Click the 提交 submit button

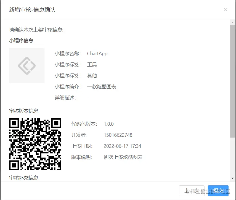point(218,191)
